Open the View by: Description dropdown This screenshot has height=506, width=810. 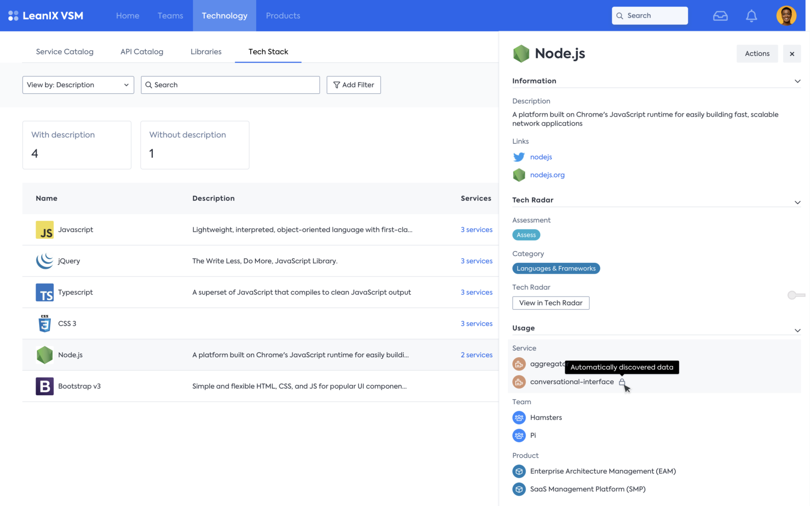pos(78,85)
